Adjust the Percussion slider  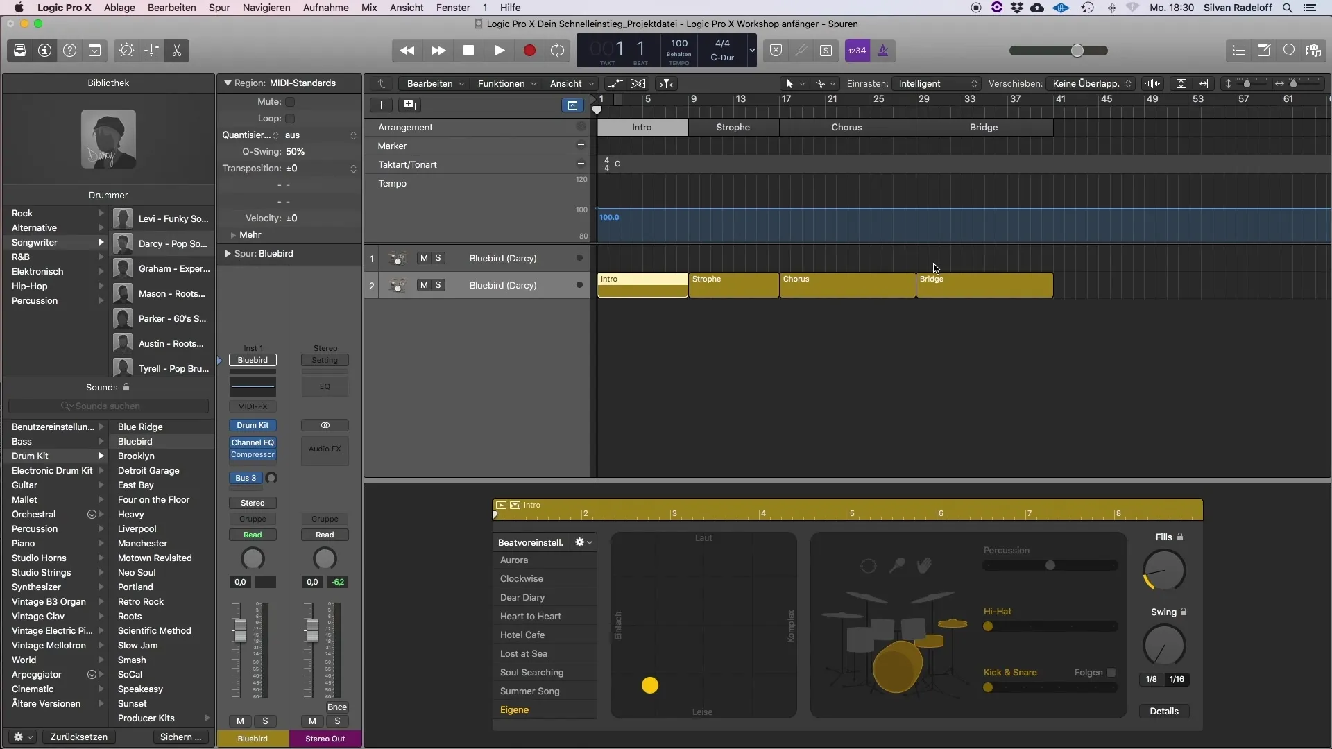tap(1050, 565)
